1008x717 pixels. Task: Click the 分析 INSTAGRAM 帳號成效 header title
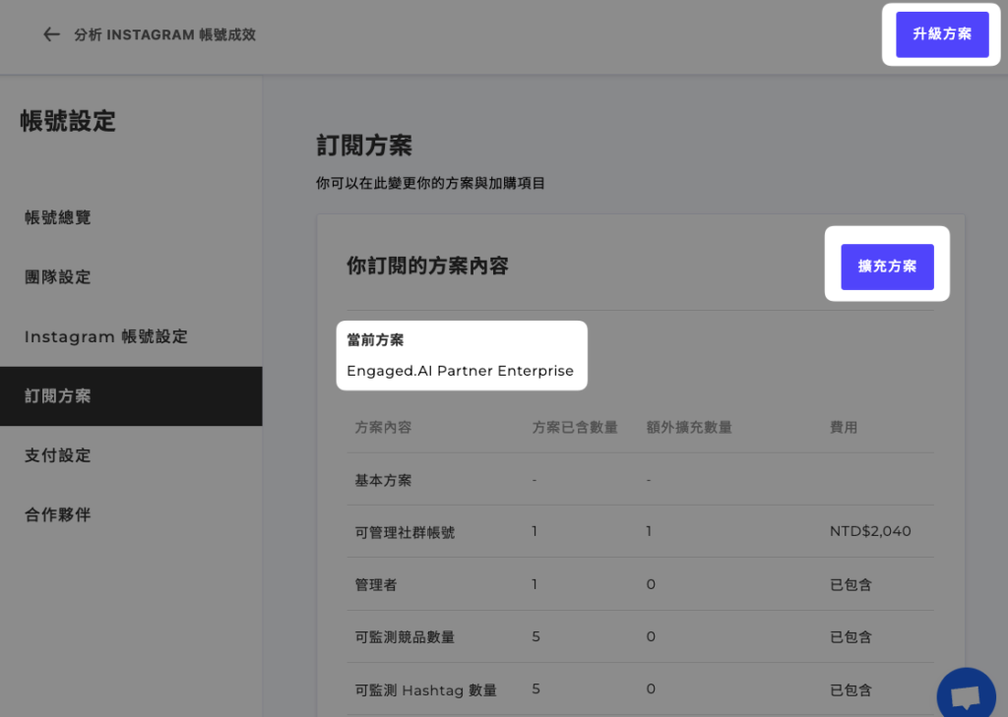(164, 34)
